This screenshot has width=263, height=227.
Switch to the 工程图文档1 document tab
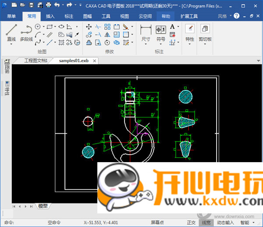[36, 60]
